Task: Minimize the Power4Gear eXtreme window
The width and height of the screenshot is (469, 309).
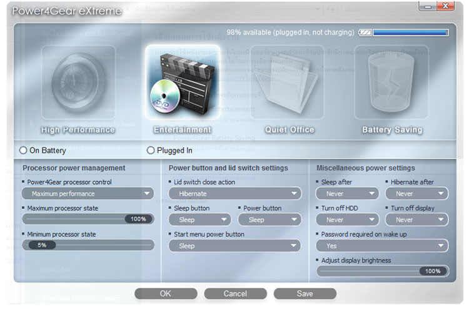Action: coord(428,6)
